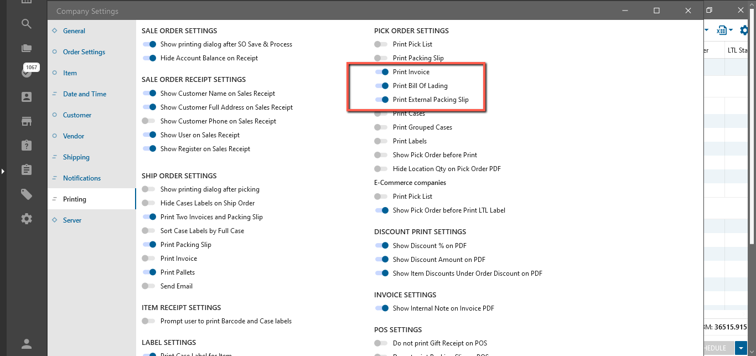Open the contact card icon in sidebar
Viewport: 756px width, 356px height.
point(27,97)
